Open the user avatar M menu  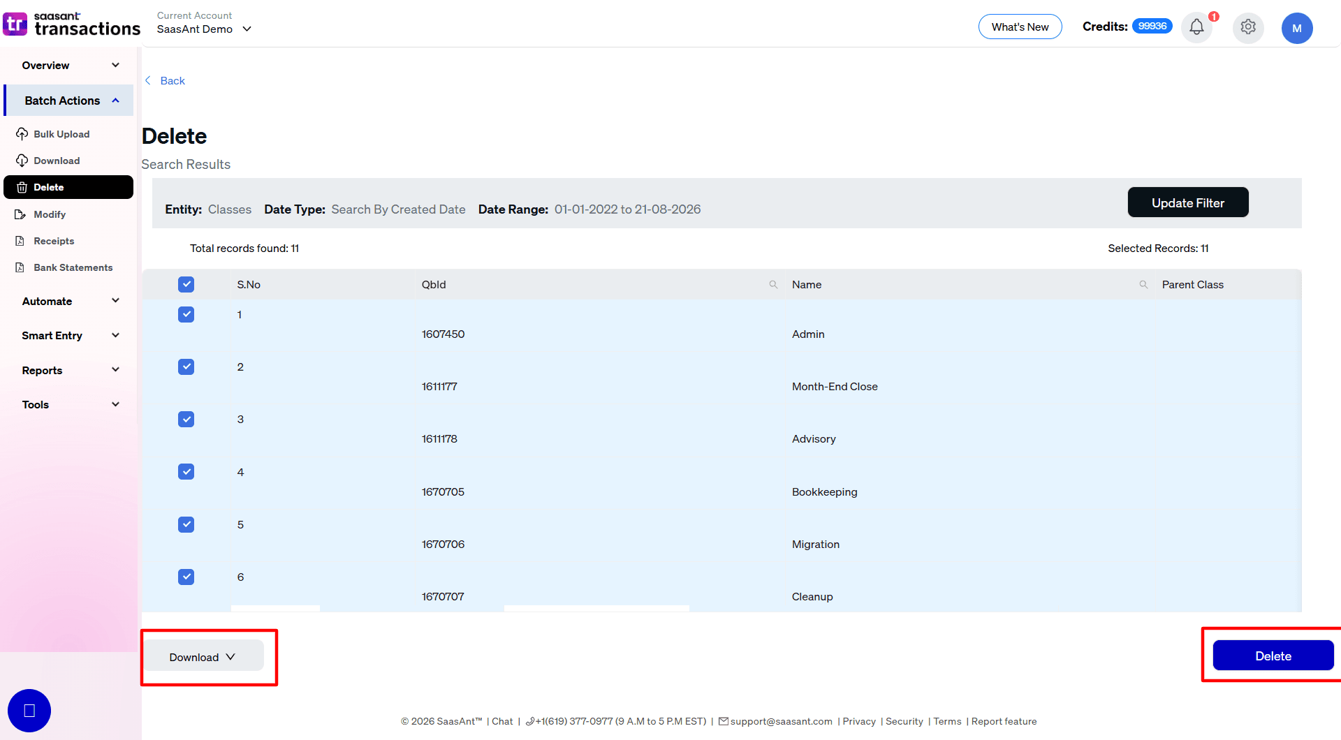pos(1297,28)
